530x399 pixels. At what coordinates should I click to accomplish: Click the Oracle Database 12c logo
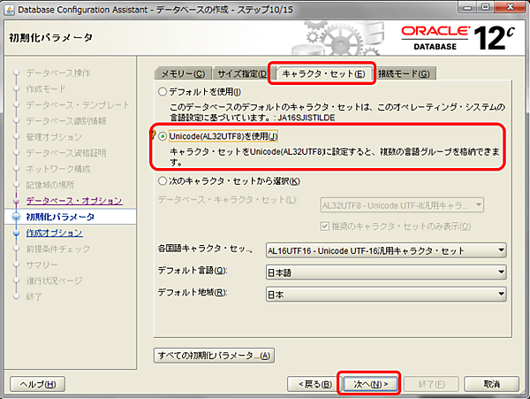coord(458,37)
